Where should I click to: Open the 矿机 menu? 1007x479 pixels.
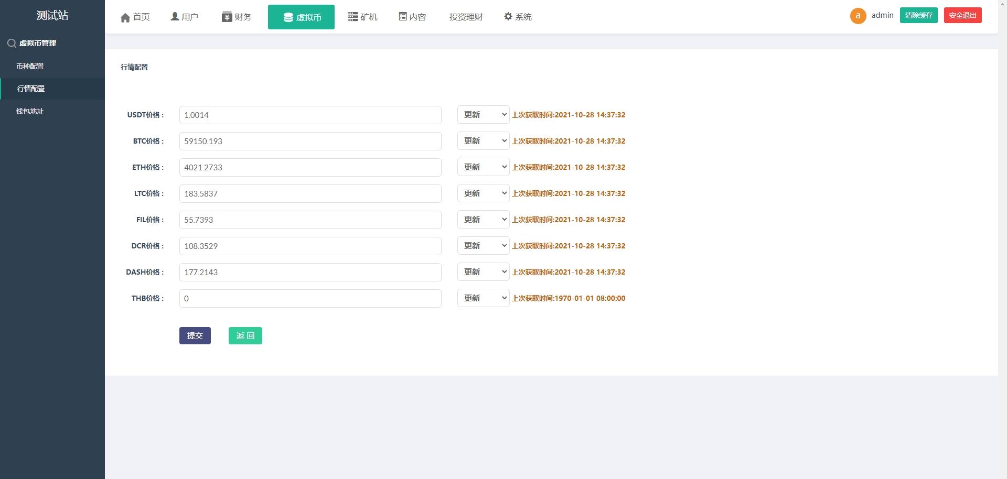[x=362, y=17]
